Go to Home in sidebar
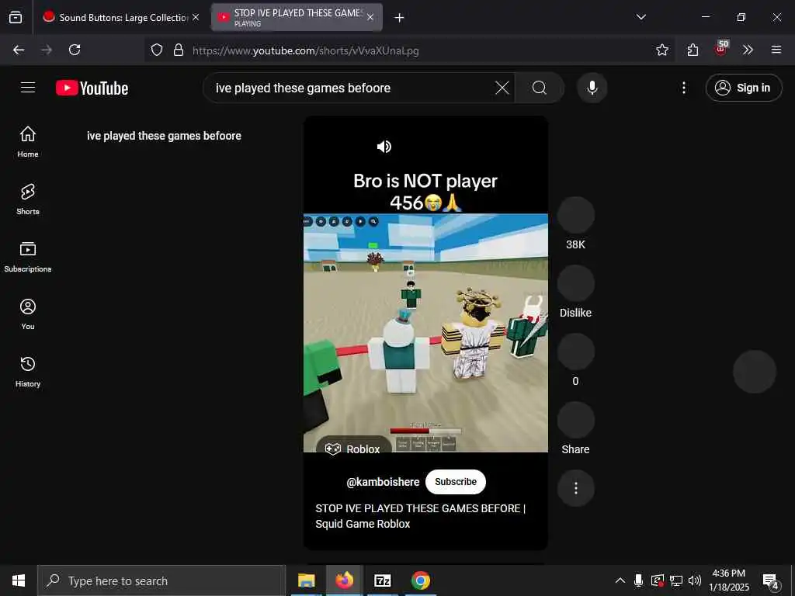This screenshot has width=795, height=596. [x=28, y=142]
